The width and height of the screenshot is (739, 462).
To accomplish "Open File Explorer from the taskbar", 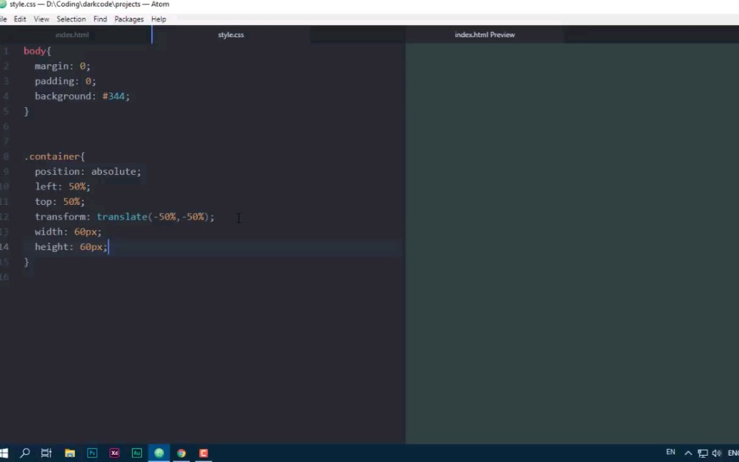I will 69,453.
